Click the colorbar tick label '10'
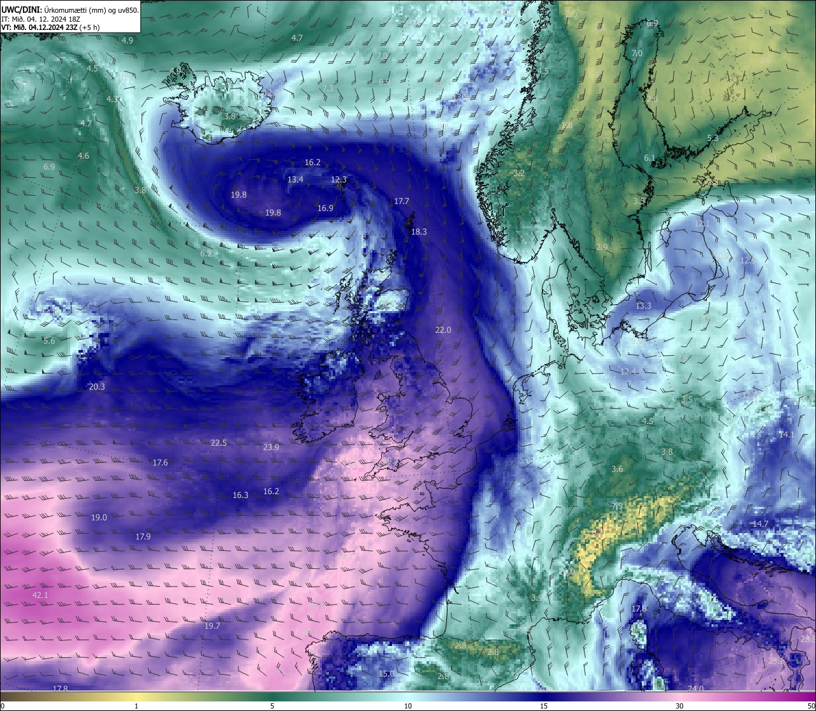This screenshot has height=711, width=816. [x=408, y=706]
